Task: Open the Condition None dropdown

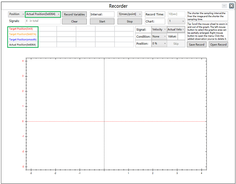Action: tap(159, 37)
